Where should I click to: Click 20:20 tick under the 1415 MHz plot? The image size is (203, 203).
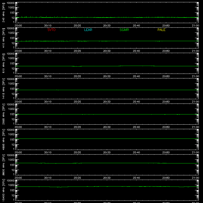click(x=77, y=102)
